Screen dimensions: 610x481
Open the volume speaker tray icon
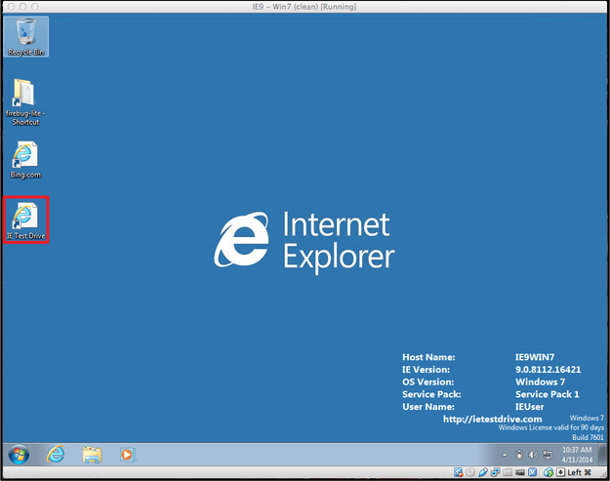pos(533,455)
